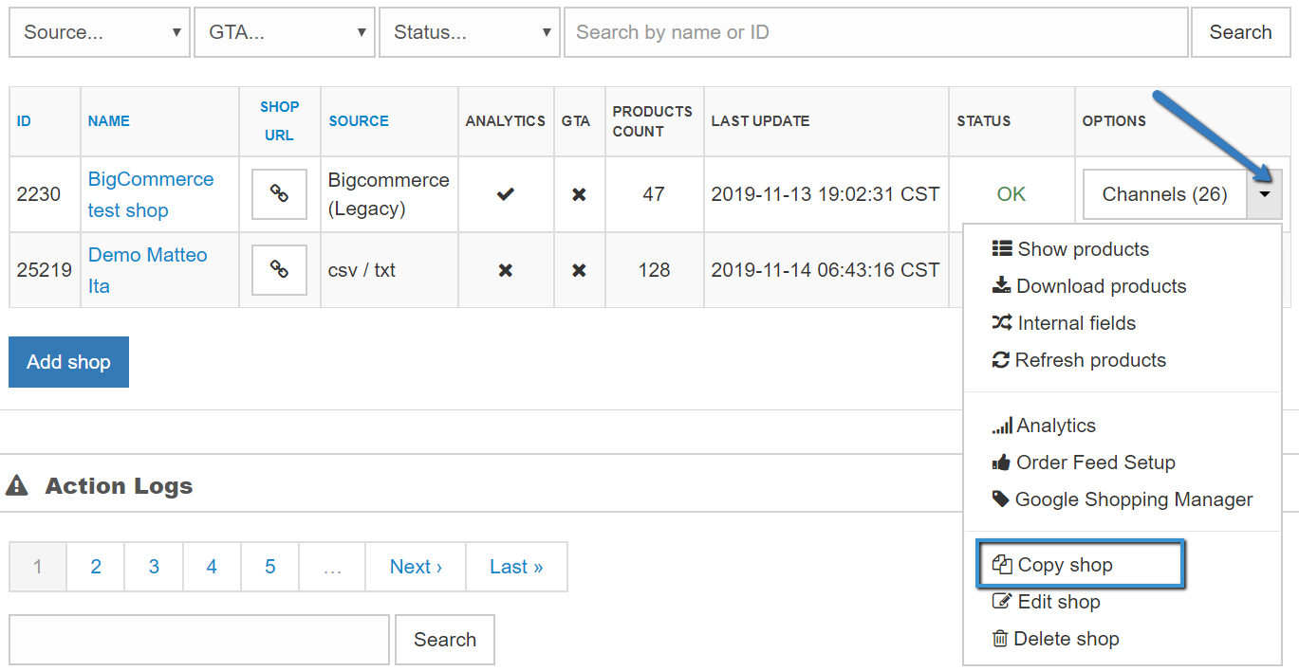Click the Internal fields shuffle icon
1299x671 pixels.
coord(1002,323)
